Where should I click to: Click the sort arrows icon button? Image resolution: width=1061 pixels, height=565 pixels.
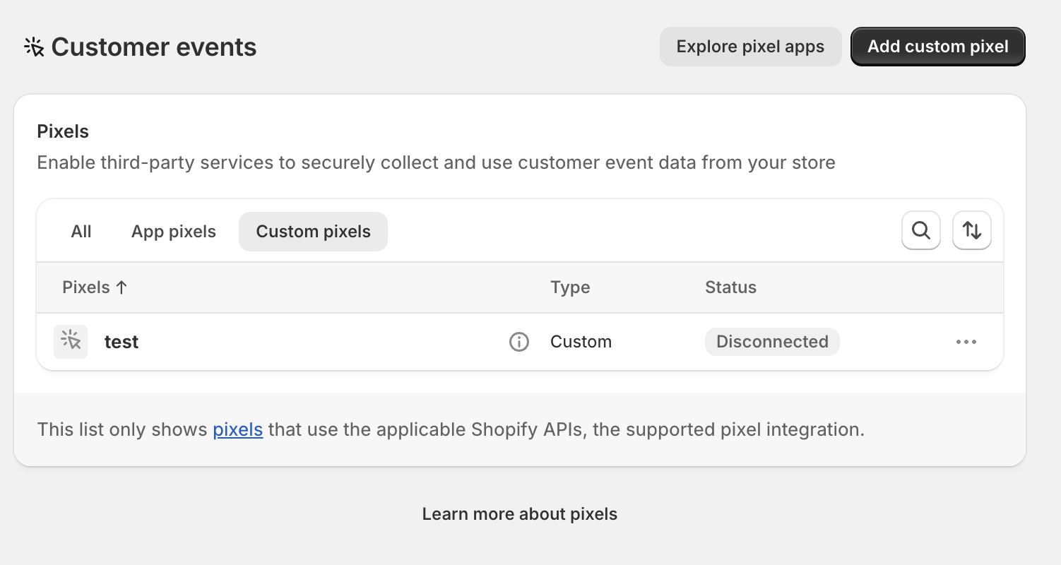[971, 230]
